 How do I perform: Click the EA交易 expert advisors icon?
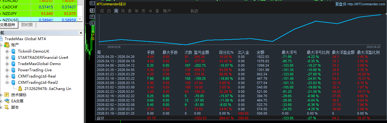pos(7,101)
